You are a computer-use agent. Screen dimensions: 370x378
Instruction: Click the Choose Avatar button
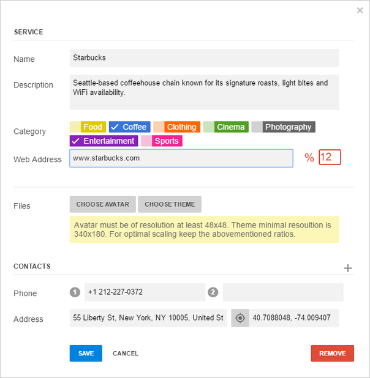[103, 204]
